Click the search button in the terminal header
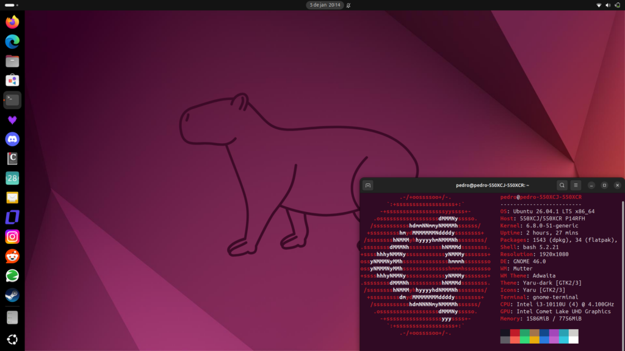The image size is (625, 351). 562,185
